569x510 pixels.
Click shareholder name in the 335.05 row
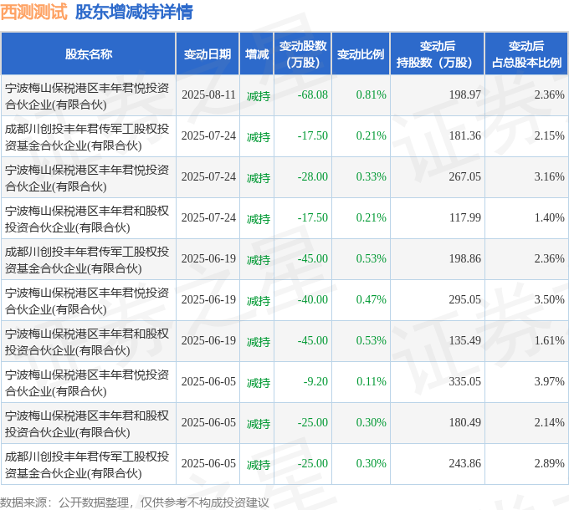coord(87,383)
